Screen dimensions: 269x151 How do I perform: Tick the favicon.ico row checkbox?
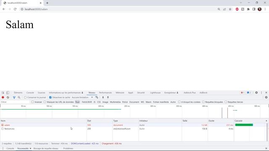(x=3, y=129)
